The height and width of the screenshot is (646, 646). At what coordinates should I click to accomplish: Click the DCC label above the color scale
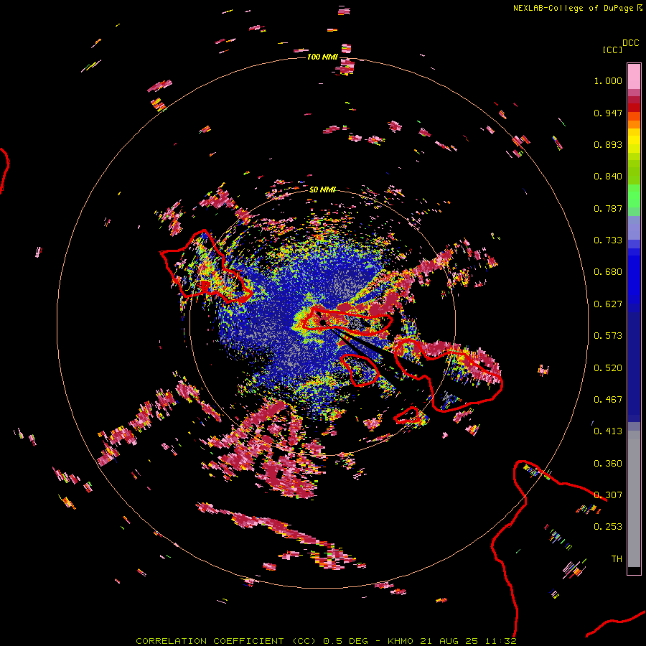[630, 43]
